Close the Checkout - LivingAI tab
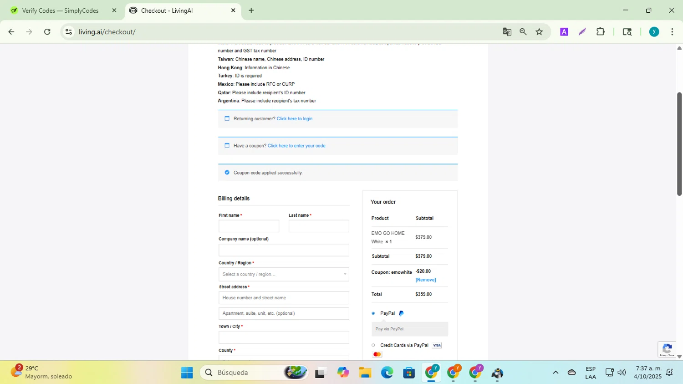The height and width of the screenshot is (384, 683). coord(233,10)
